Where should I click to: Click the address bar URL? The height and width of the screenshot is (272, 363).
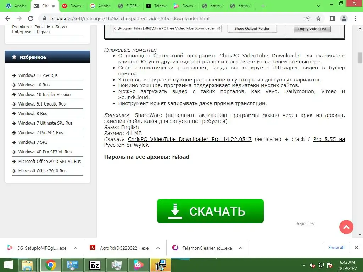point(130,18)
